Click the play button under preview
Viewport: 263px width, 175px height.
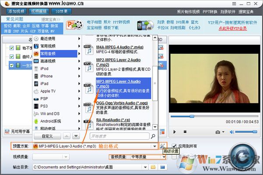[174, 132]
